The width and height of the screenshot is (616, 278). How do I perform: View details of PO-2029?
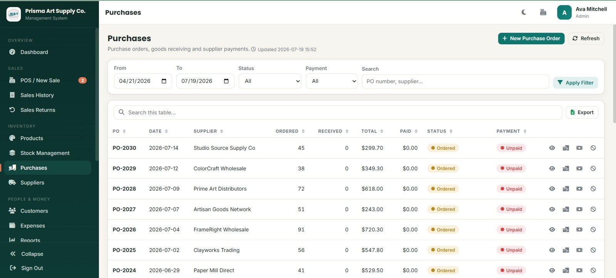552,168
